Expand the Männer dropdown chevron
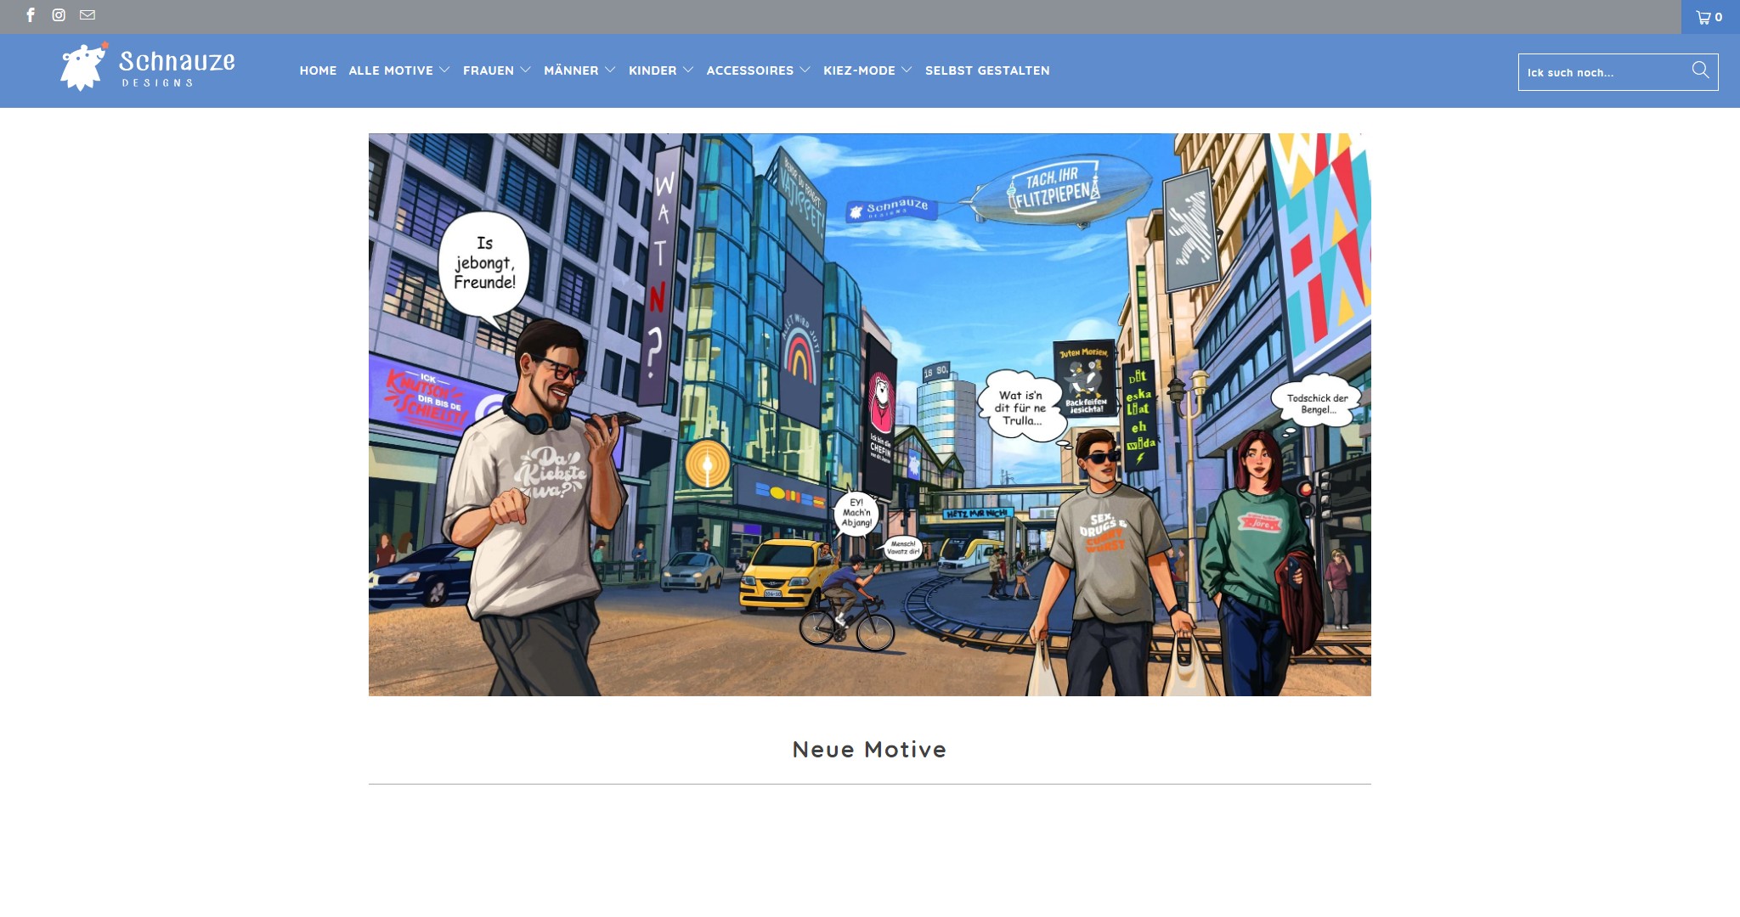This screenshot has height=917, width=1740. (x=609, y=70)
